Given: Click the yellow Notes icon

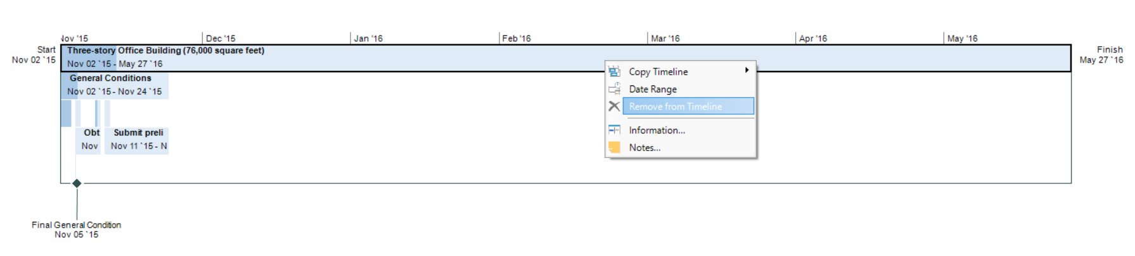Looking at the screenshot, I should (x=614, y=147).
